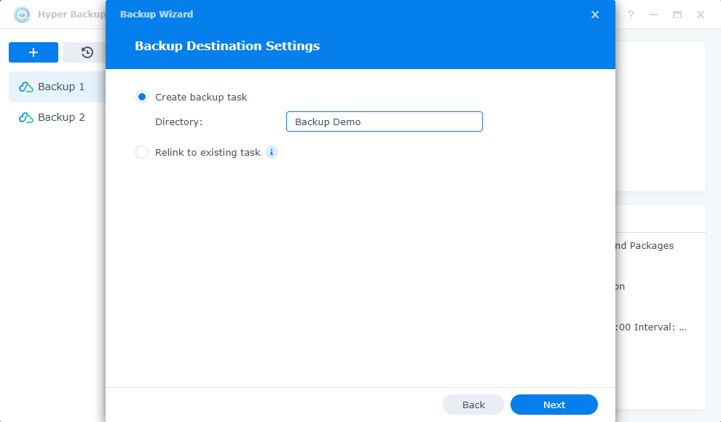Focus the Directory input field
This screenshot has height=422, width=721.
(x=385, y=122)
